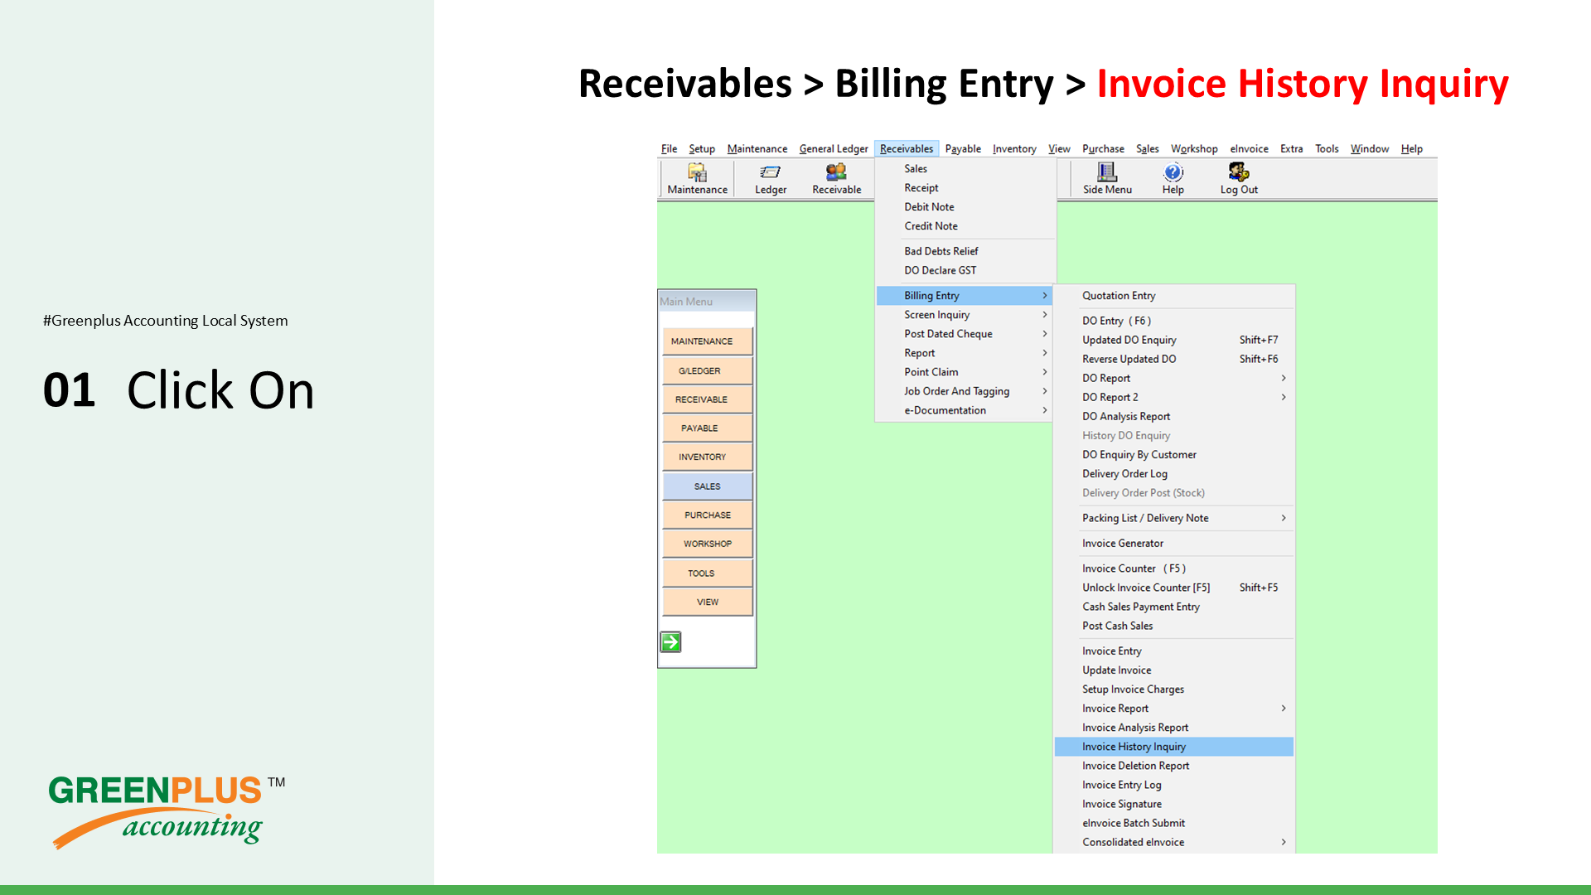
Task: Choose Invoice Generator
Action: [1174, 544]
